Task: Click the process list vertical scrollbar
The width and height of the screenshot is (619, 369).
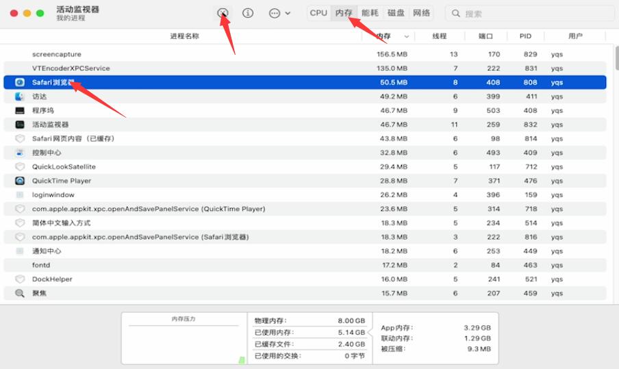Action: point(616,58)
